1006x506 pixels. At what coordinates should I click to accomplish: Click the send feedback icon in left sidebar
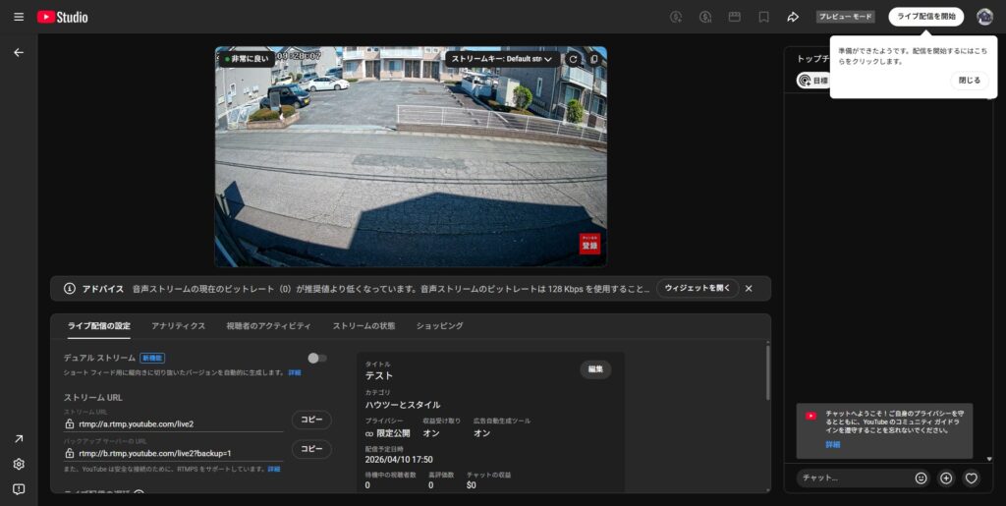click(x=19, y=489)
